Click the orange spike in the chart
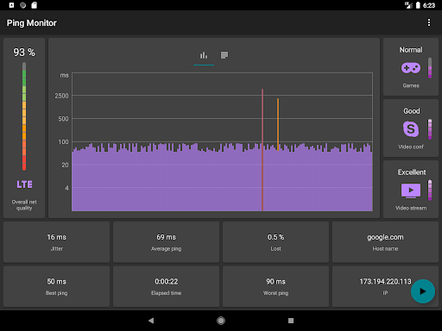This screenshot has height=331, width=442. tap(278, 124)
